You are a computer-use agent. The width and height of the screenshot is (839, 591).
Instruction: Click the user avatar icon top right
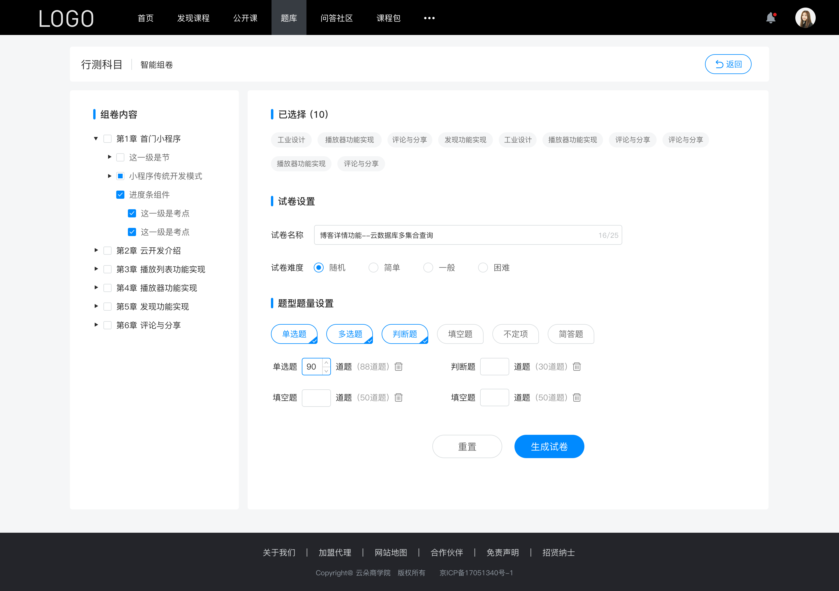(x=804, y=17)
